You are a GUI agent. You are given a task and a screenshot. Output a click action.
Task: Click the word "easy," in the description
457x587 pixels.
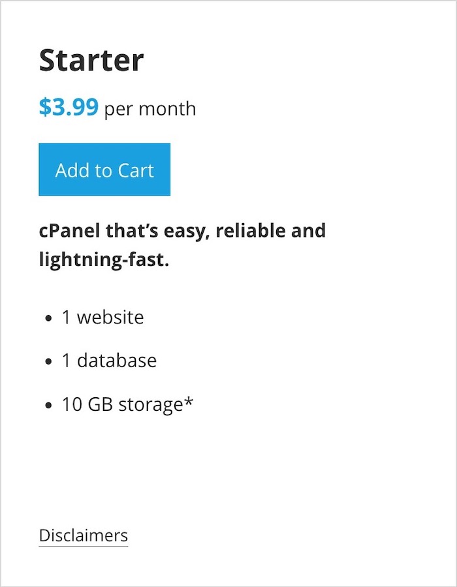click(x=181, y=232)
